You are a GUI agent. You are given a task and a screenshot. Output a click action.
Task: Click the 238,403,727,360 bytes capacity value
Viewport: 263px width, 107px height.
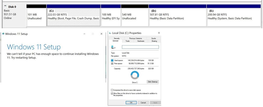(136, 69)
